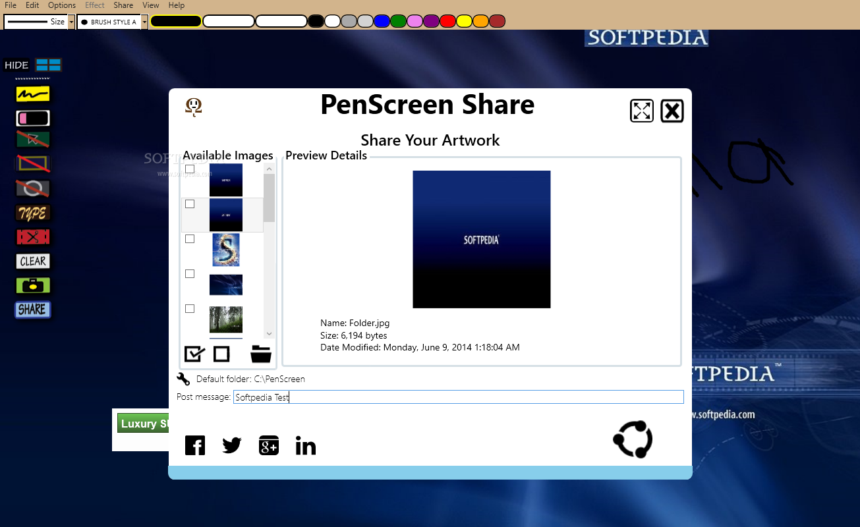
Task: Share artwork on LinkedIn
Action: (x=306, y=445)
